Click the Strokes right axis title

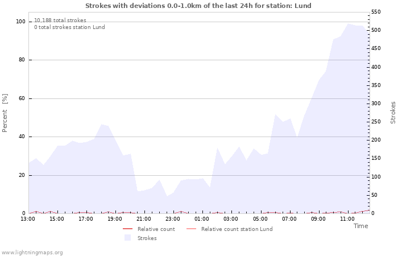393,113
